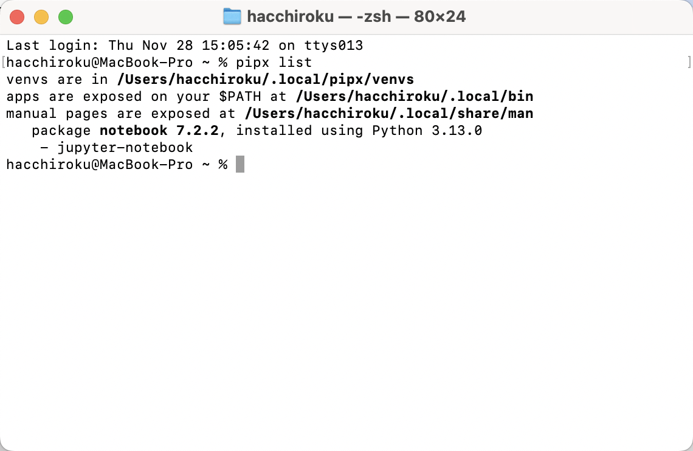Click the window title 'hacchiroku — -zsh — 80×24'
Image resolution: width=693 pixels, height=451 pixels.
356,17
